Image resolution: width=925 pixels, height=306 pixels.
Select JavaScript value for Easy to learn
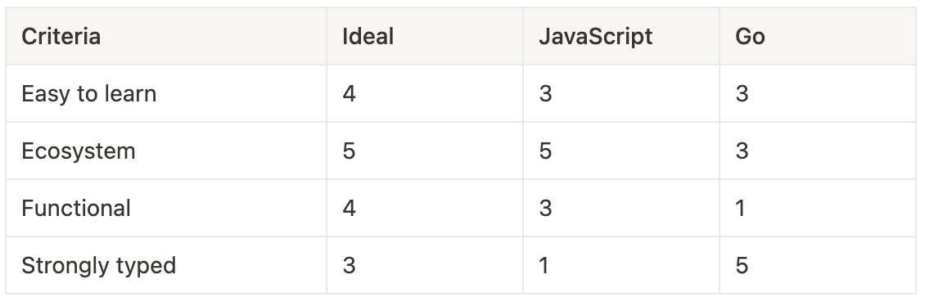[621, 93]
